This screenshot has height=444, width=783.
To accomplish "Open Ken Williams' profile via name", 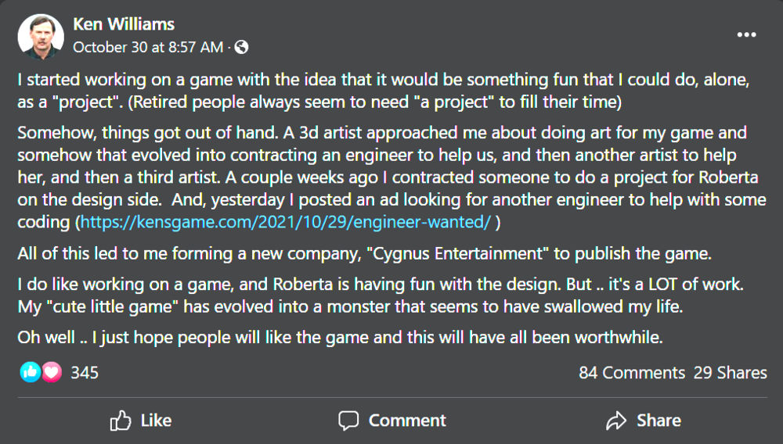I will [x=124, y=24].
